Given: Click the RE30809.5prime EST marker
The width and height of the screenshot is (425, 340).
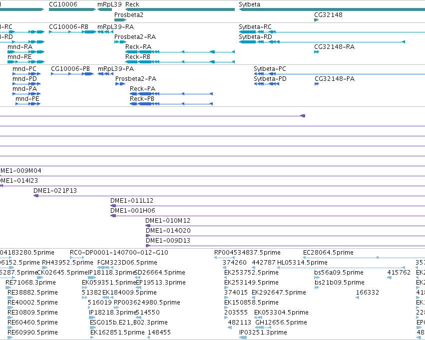Looking at the screenshot, I should [10, 318].
